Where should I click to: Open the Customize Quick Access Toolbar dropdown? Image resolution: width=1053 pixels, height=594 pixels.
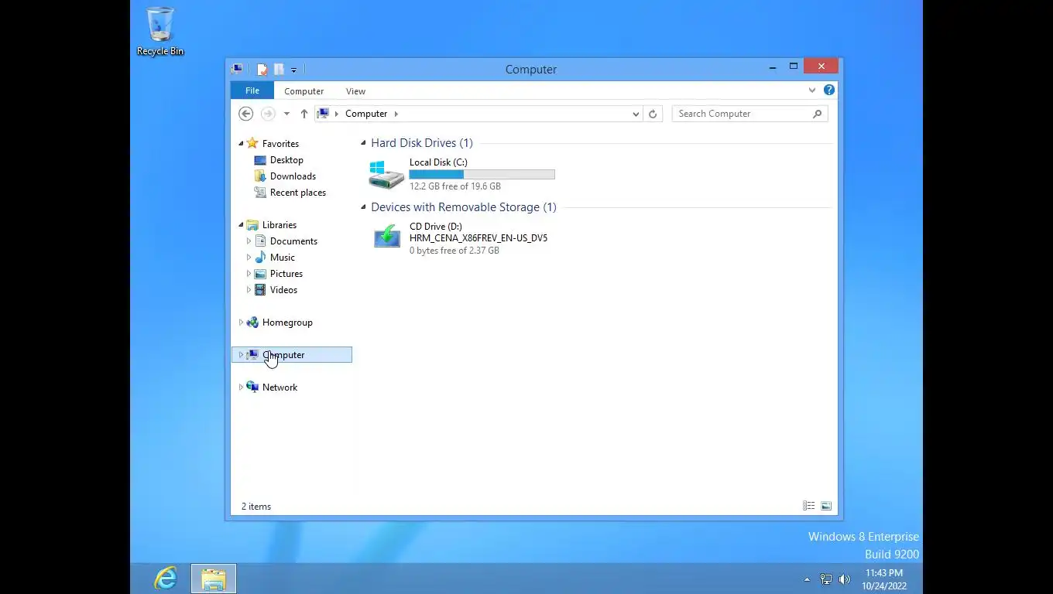293,70
